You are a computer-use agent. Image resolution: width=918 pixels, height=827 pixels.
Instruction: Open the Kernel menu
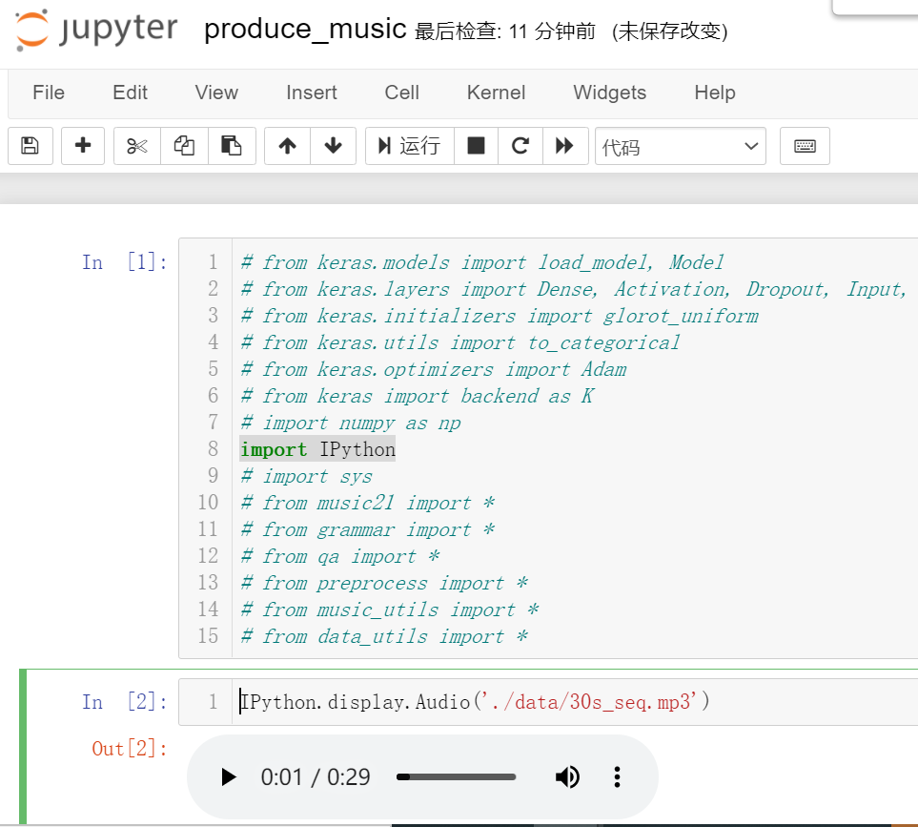495,93
